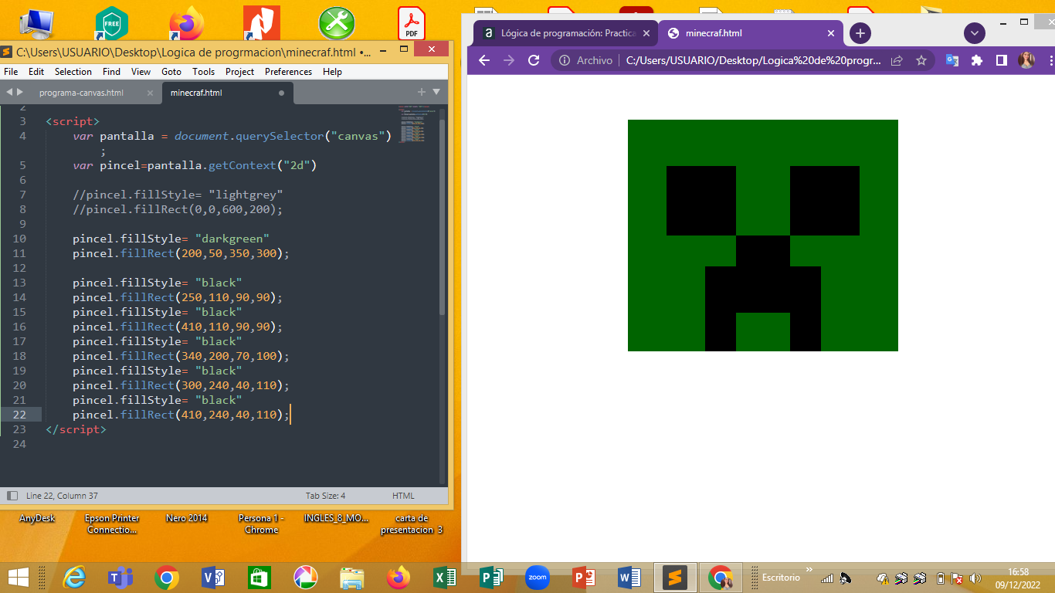Screen dimensions: 1055x593
Task: Open the Sublime tab list dropdown arrow
Action: (436, 92)
